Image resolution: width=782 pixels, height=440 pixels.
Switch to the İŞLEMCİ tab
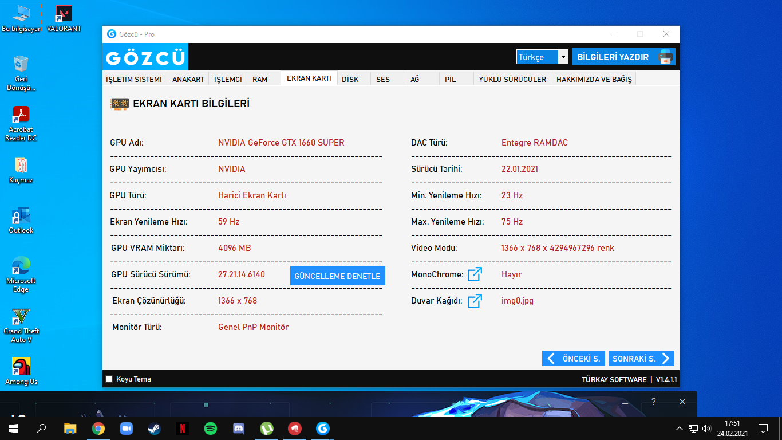[x=228, y=79]
